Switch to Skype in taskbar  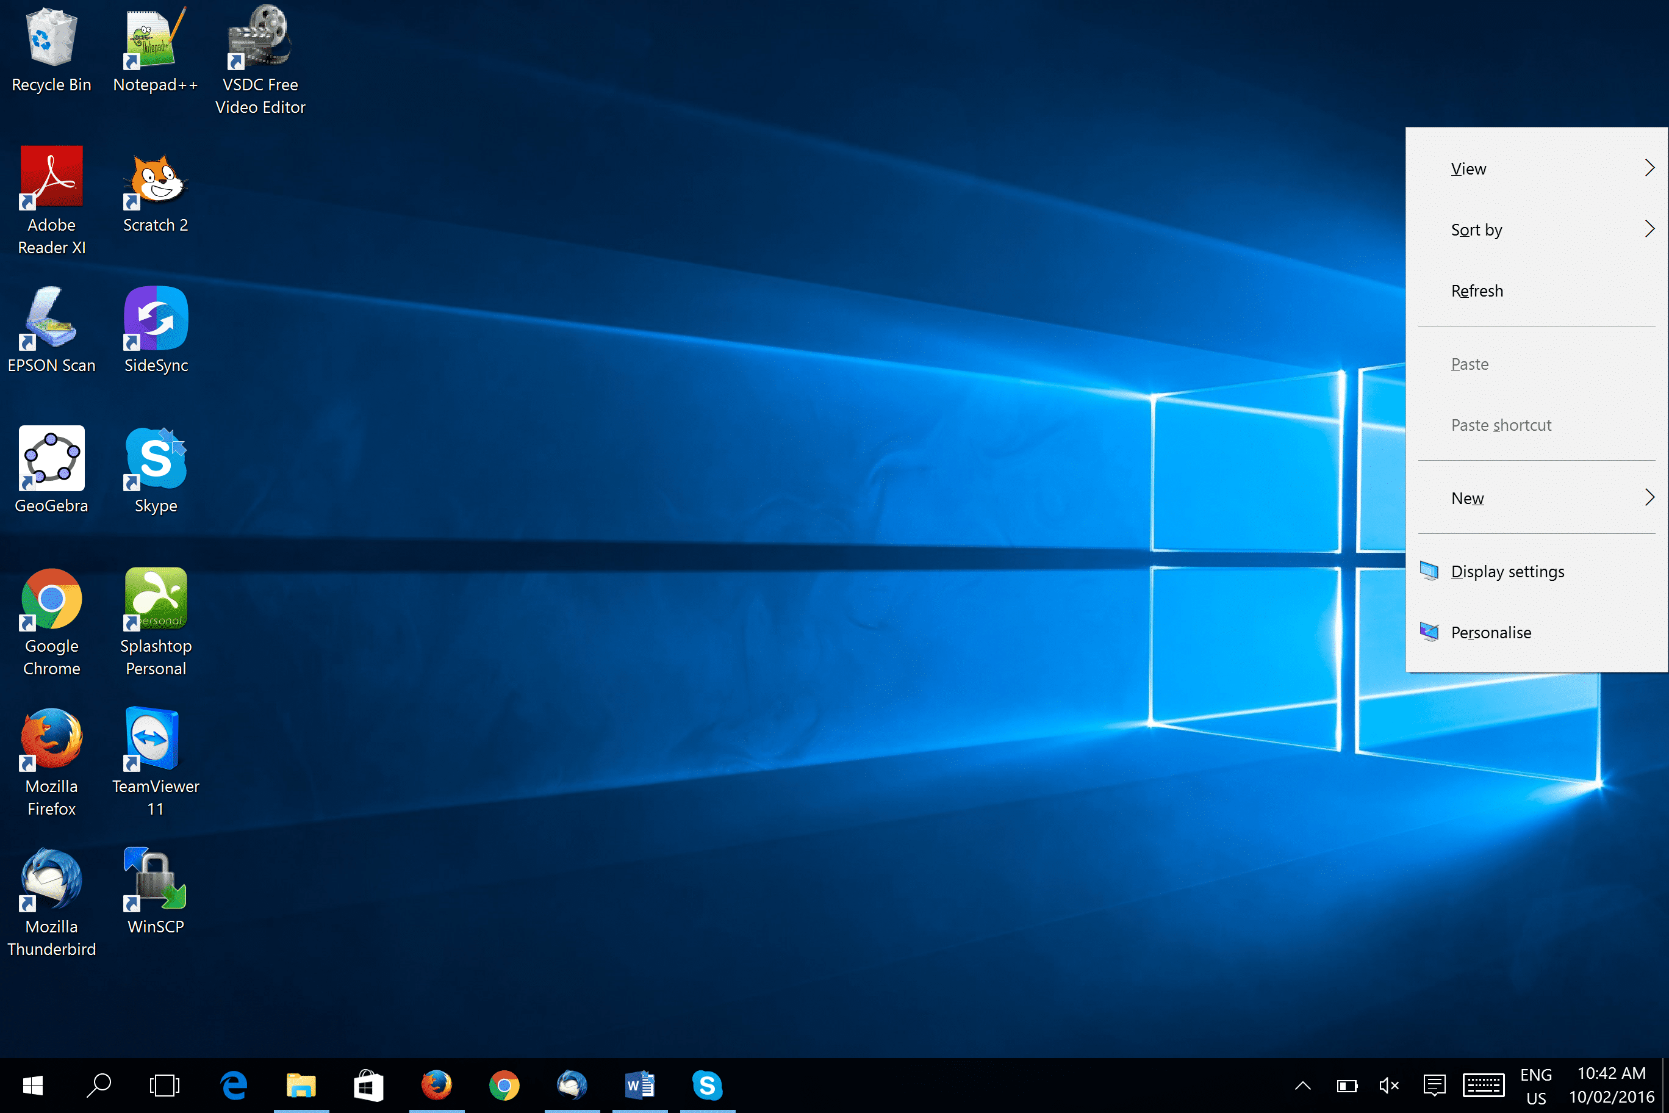click(708, 1086)
